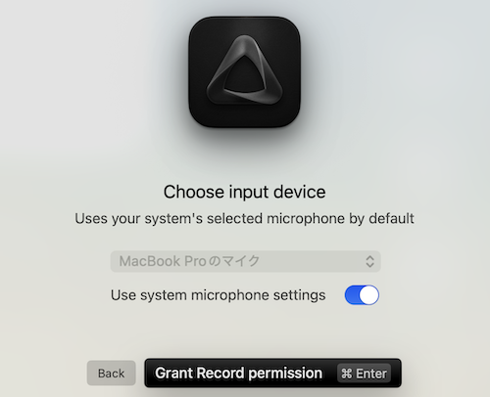This screenshot has height=397, width=490.
Task: Click the subtitle about the system's selected microphone
Action: coord(244,219)
